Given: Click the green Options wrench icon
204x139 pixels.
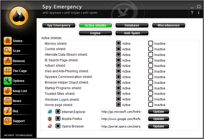Looking at the screenshot, I should point(8,81).
